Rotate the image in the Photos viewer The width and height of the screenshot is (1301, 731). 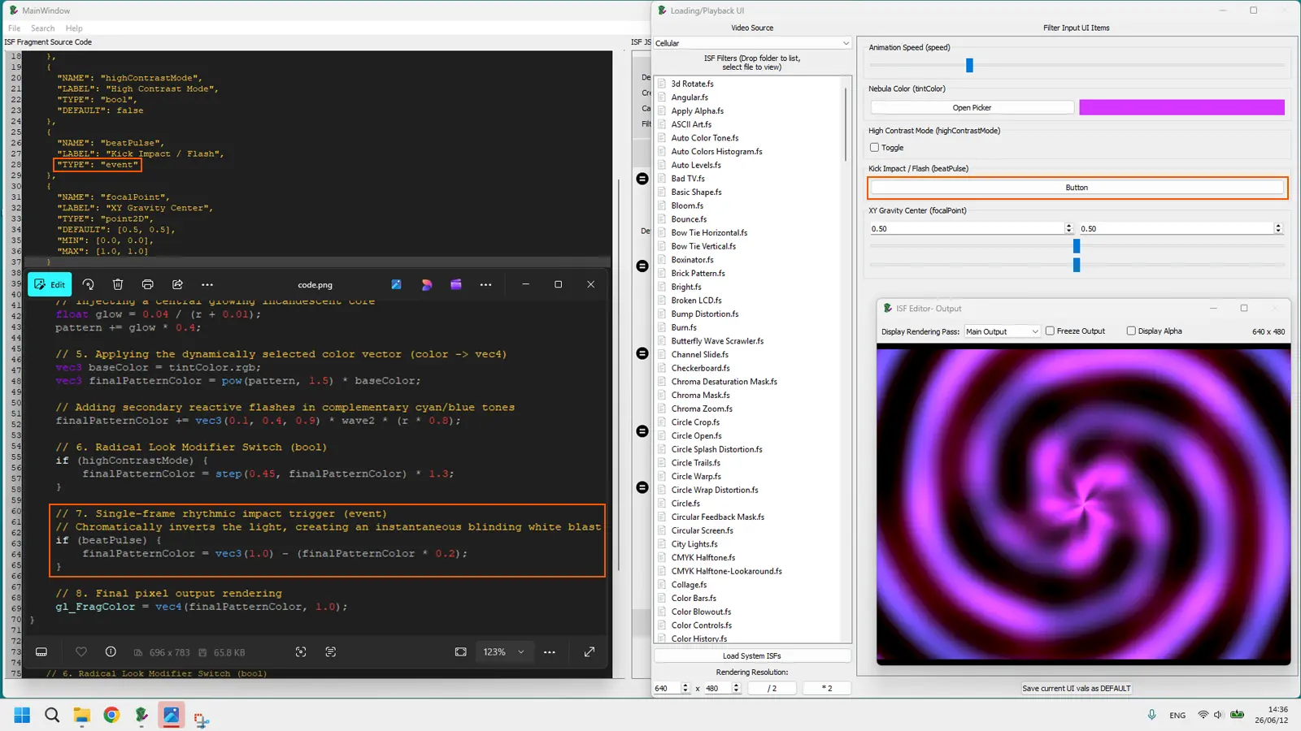(x=88, y=285)
